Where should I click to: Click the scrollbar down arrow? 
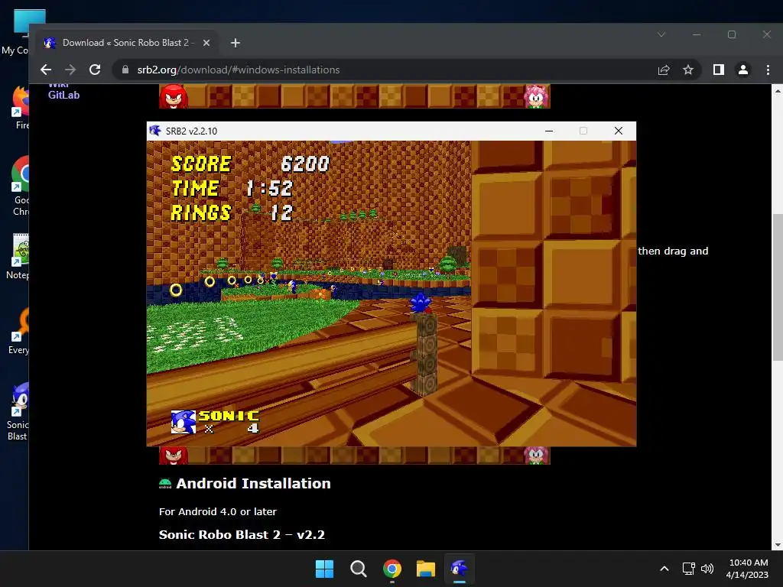click(x=778, y=546)
